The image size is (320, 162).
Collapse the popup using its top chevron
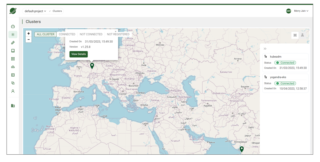[x=115, y=31]
